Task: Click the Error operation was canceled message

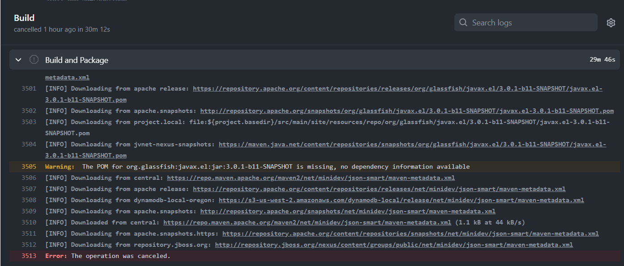Action: (x=108, y=256)
